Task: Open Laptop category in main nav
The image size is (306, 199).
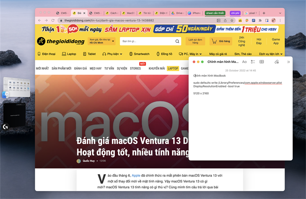Action: click(x=69, y=54)
